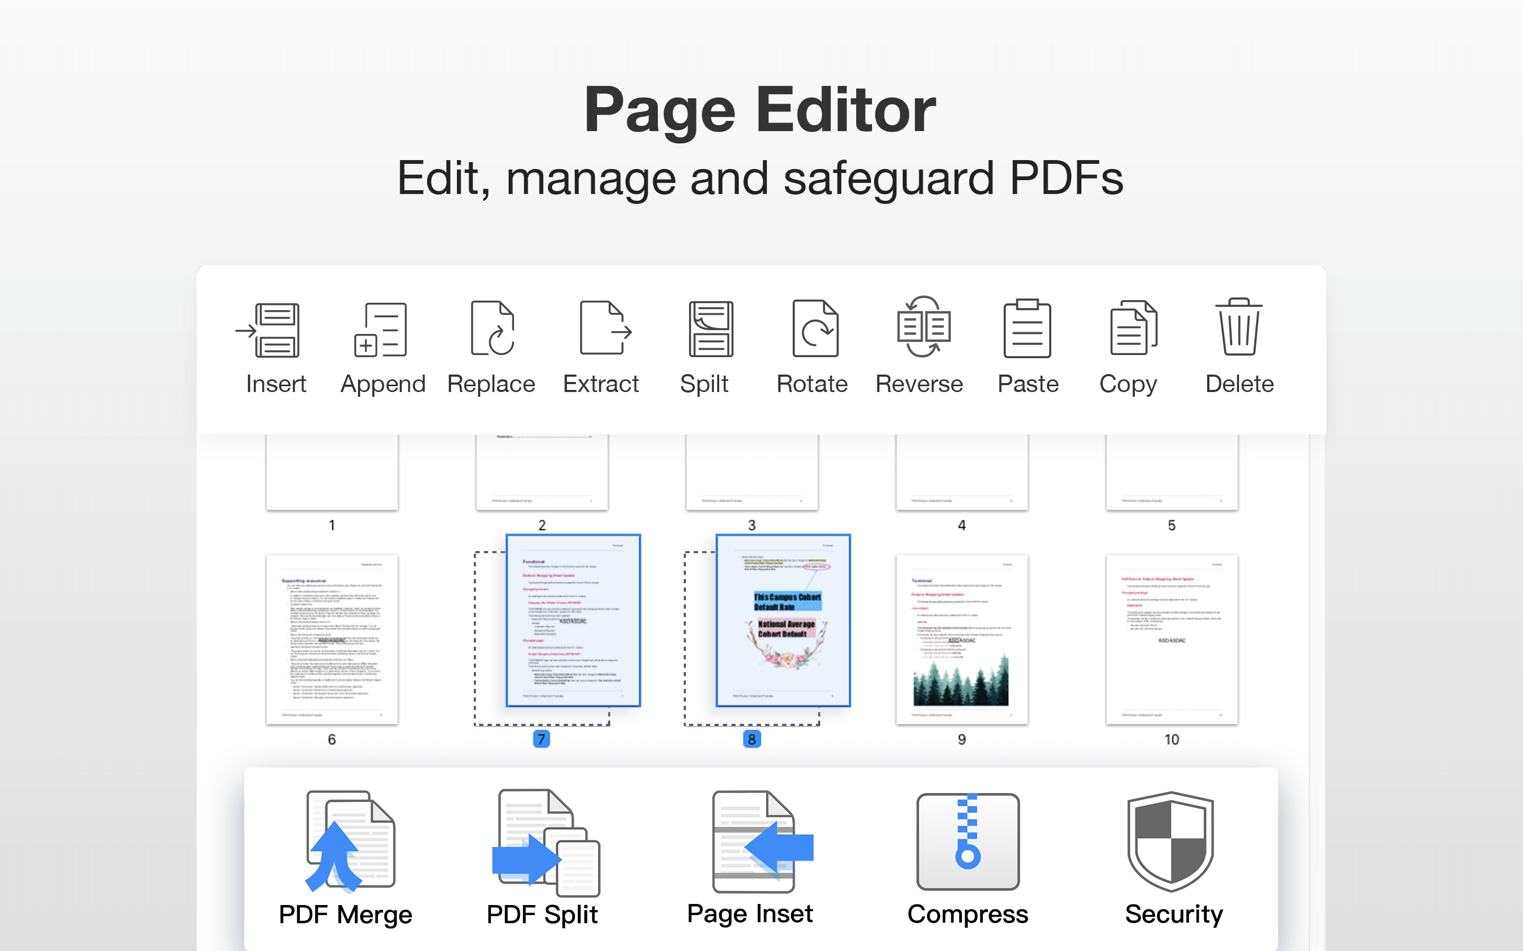
Task: Click the Replace page icon
Action: (x=492, y=329)
